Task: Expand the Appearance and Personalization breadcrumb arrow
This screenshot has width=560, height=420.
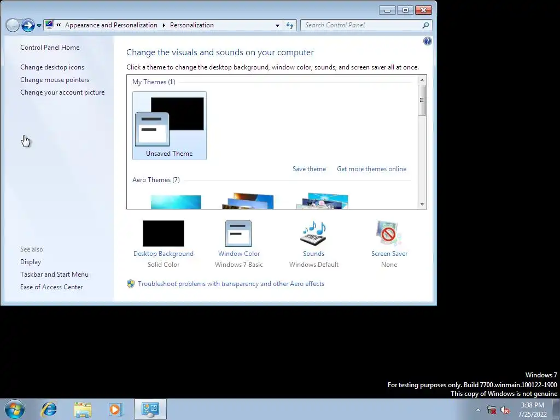Action: 164,25
